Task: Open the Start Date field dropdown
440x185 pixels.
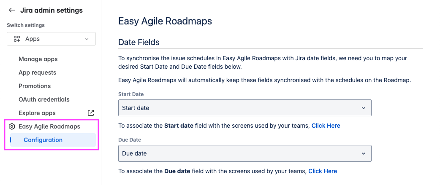Action: (x=244, y=108)
